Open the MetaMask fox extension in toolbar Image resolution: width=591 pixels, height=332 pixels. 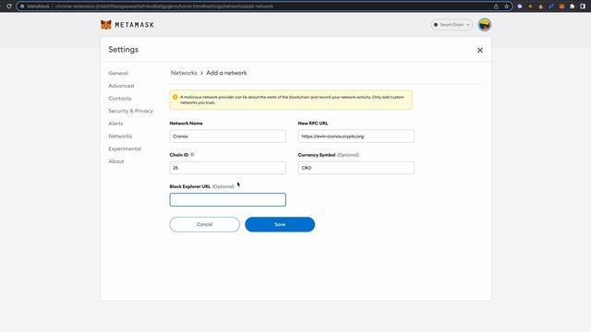(561, 6)
